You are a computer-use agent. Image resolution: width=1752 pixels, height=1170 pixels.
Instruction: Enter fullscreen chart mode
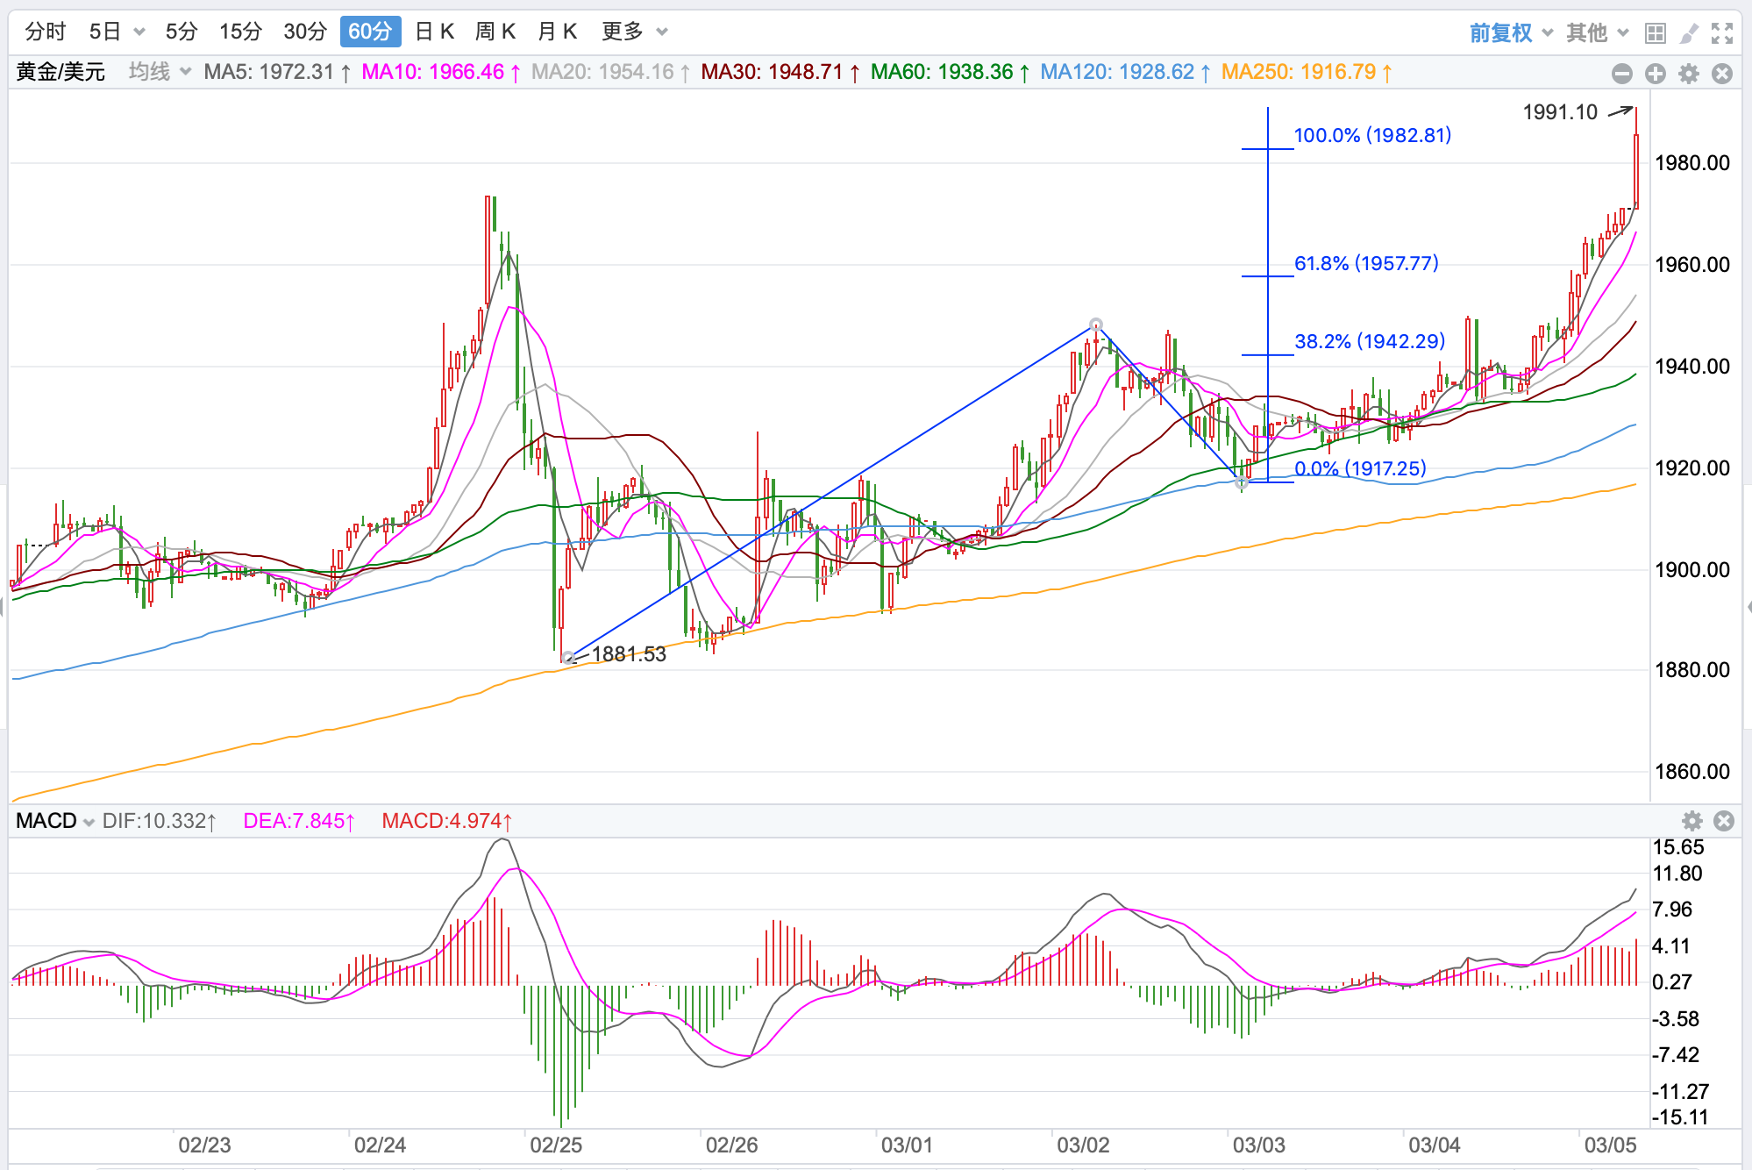(x=1722, y=33)
